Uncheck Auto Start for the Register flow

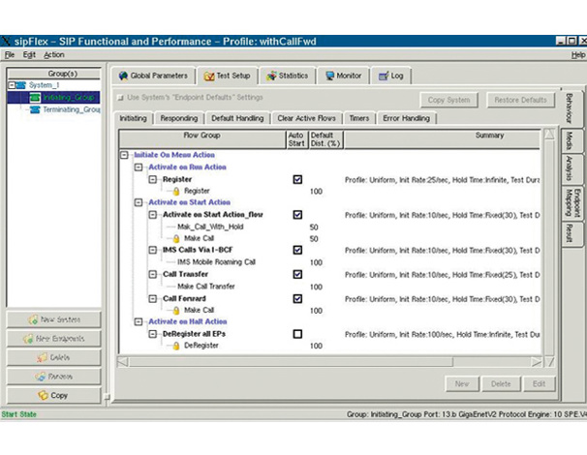(x=297, y=179)
